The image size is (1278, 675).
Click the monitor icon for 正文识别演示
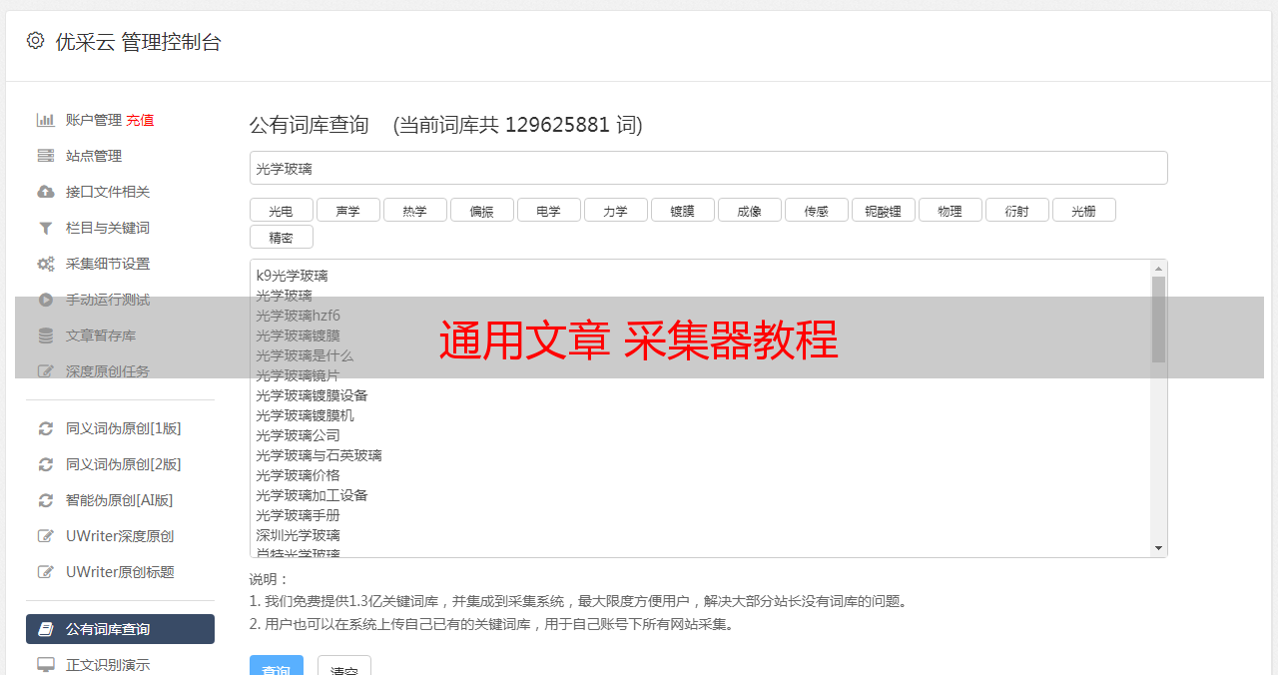46,665
